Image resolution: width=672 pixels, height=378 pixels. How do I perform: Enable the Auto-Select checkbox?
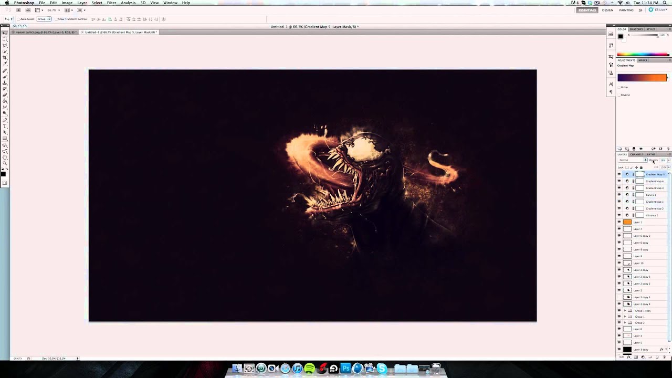pos(19,19)
